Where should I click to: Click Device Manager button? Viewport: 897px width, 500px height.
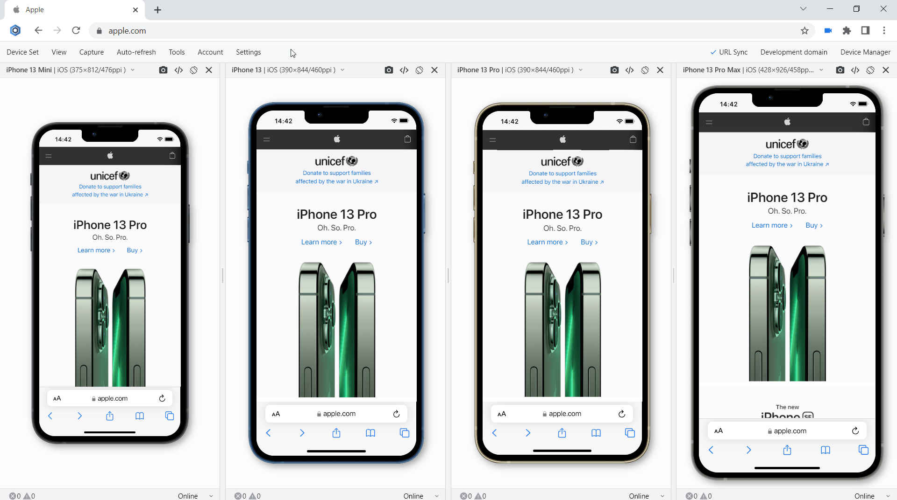865,52
